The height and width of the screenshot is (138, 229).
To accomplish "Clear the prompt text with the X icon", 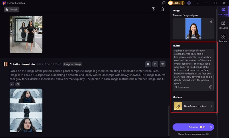I will point(211,87).
